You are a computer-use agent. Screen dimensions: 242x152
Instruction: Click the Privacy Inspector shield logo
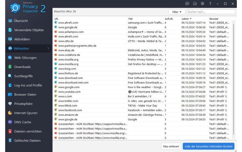[15, 8]
